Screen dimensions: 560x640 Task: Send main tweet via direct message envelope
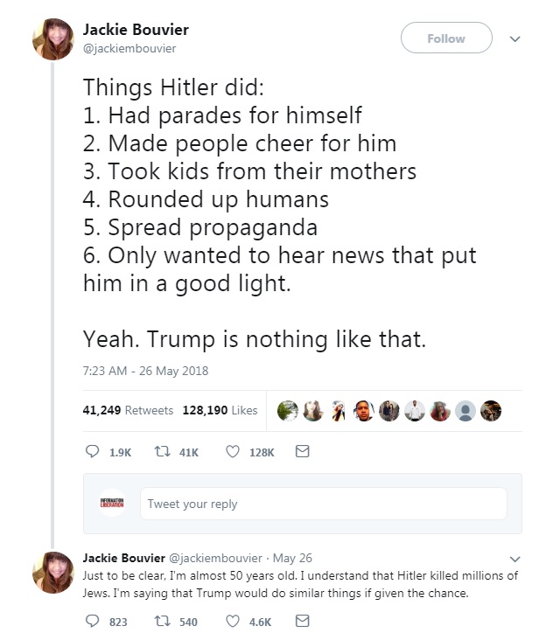click(x=303, y=452)
